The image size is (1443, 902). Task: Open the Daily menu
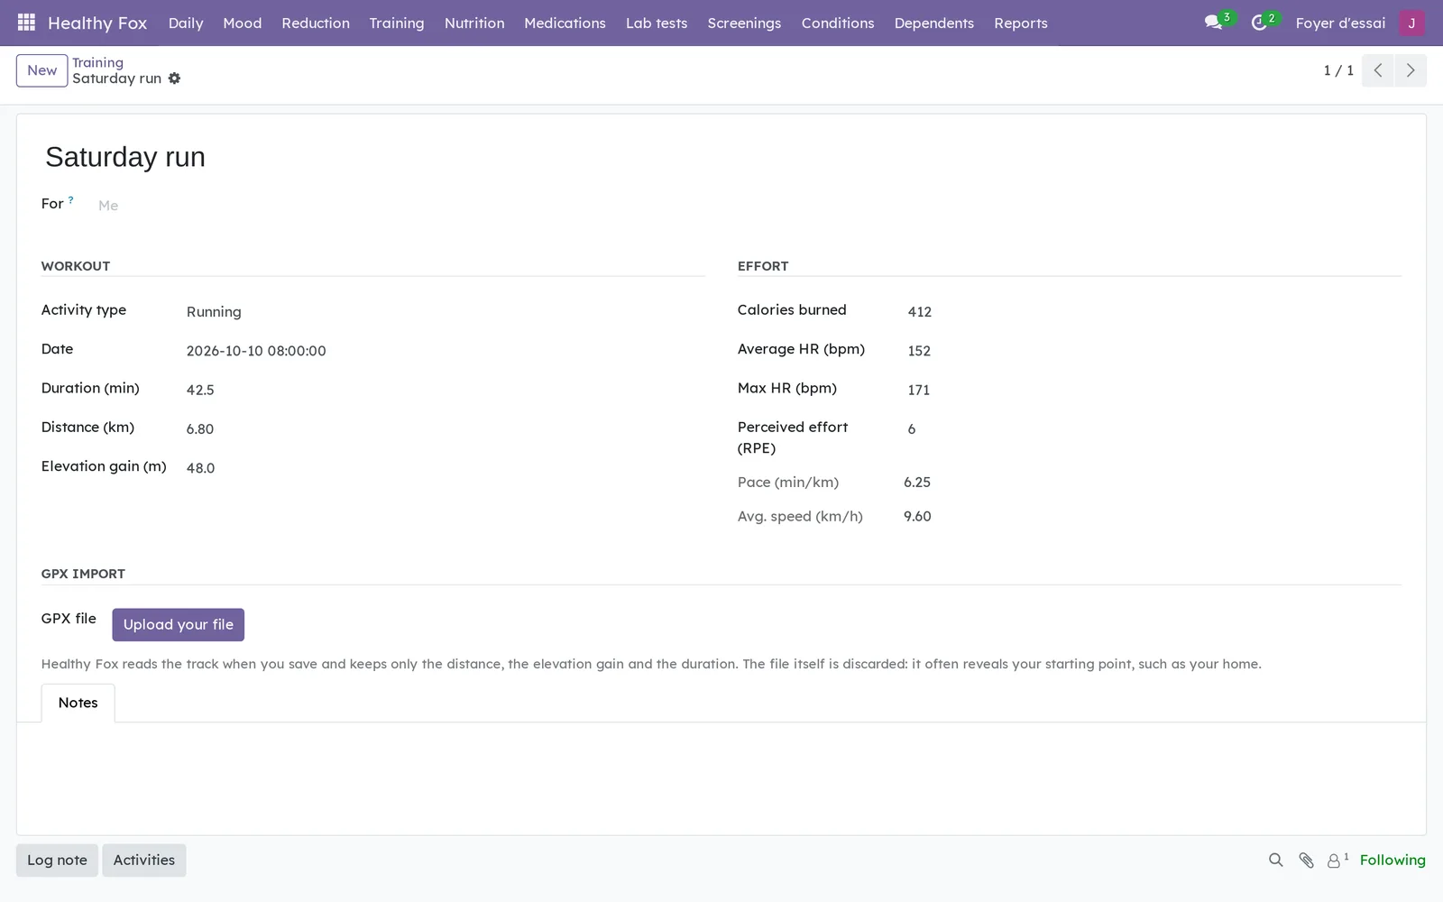click(x=186, y=23)
